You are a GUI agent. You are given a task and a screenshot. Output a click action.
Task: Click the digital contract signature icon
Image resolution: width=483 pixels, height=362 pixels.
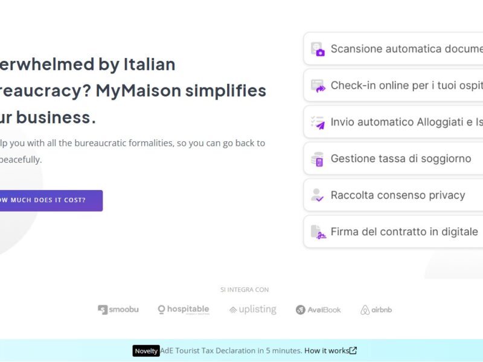tap(318, 232)
